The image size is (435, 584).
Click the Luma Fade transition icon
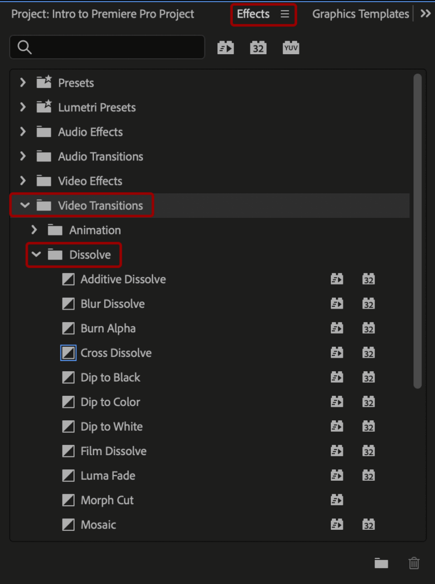(x=68, y=476)
